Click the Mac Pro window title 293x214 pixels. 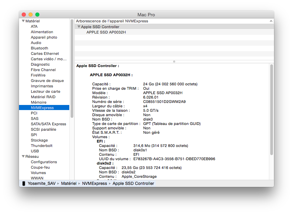point(146,15)
